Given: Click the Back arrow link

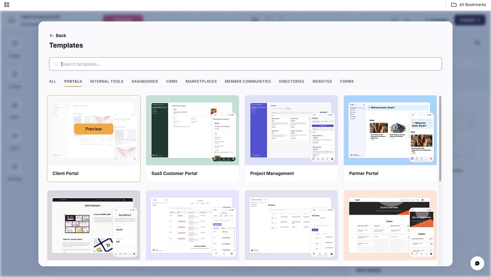Looking at the screenshot, I should click(58, 36).
